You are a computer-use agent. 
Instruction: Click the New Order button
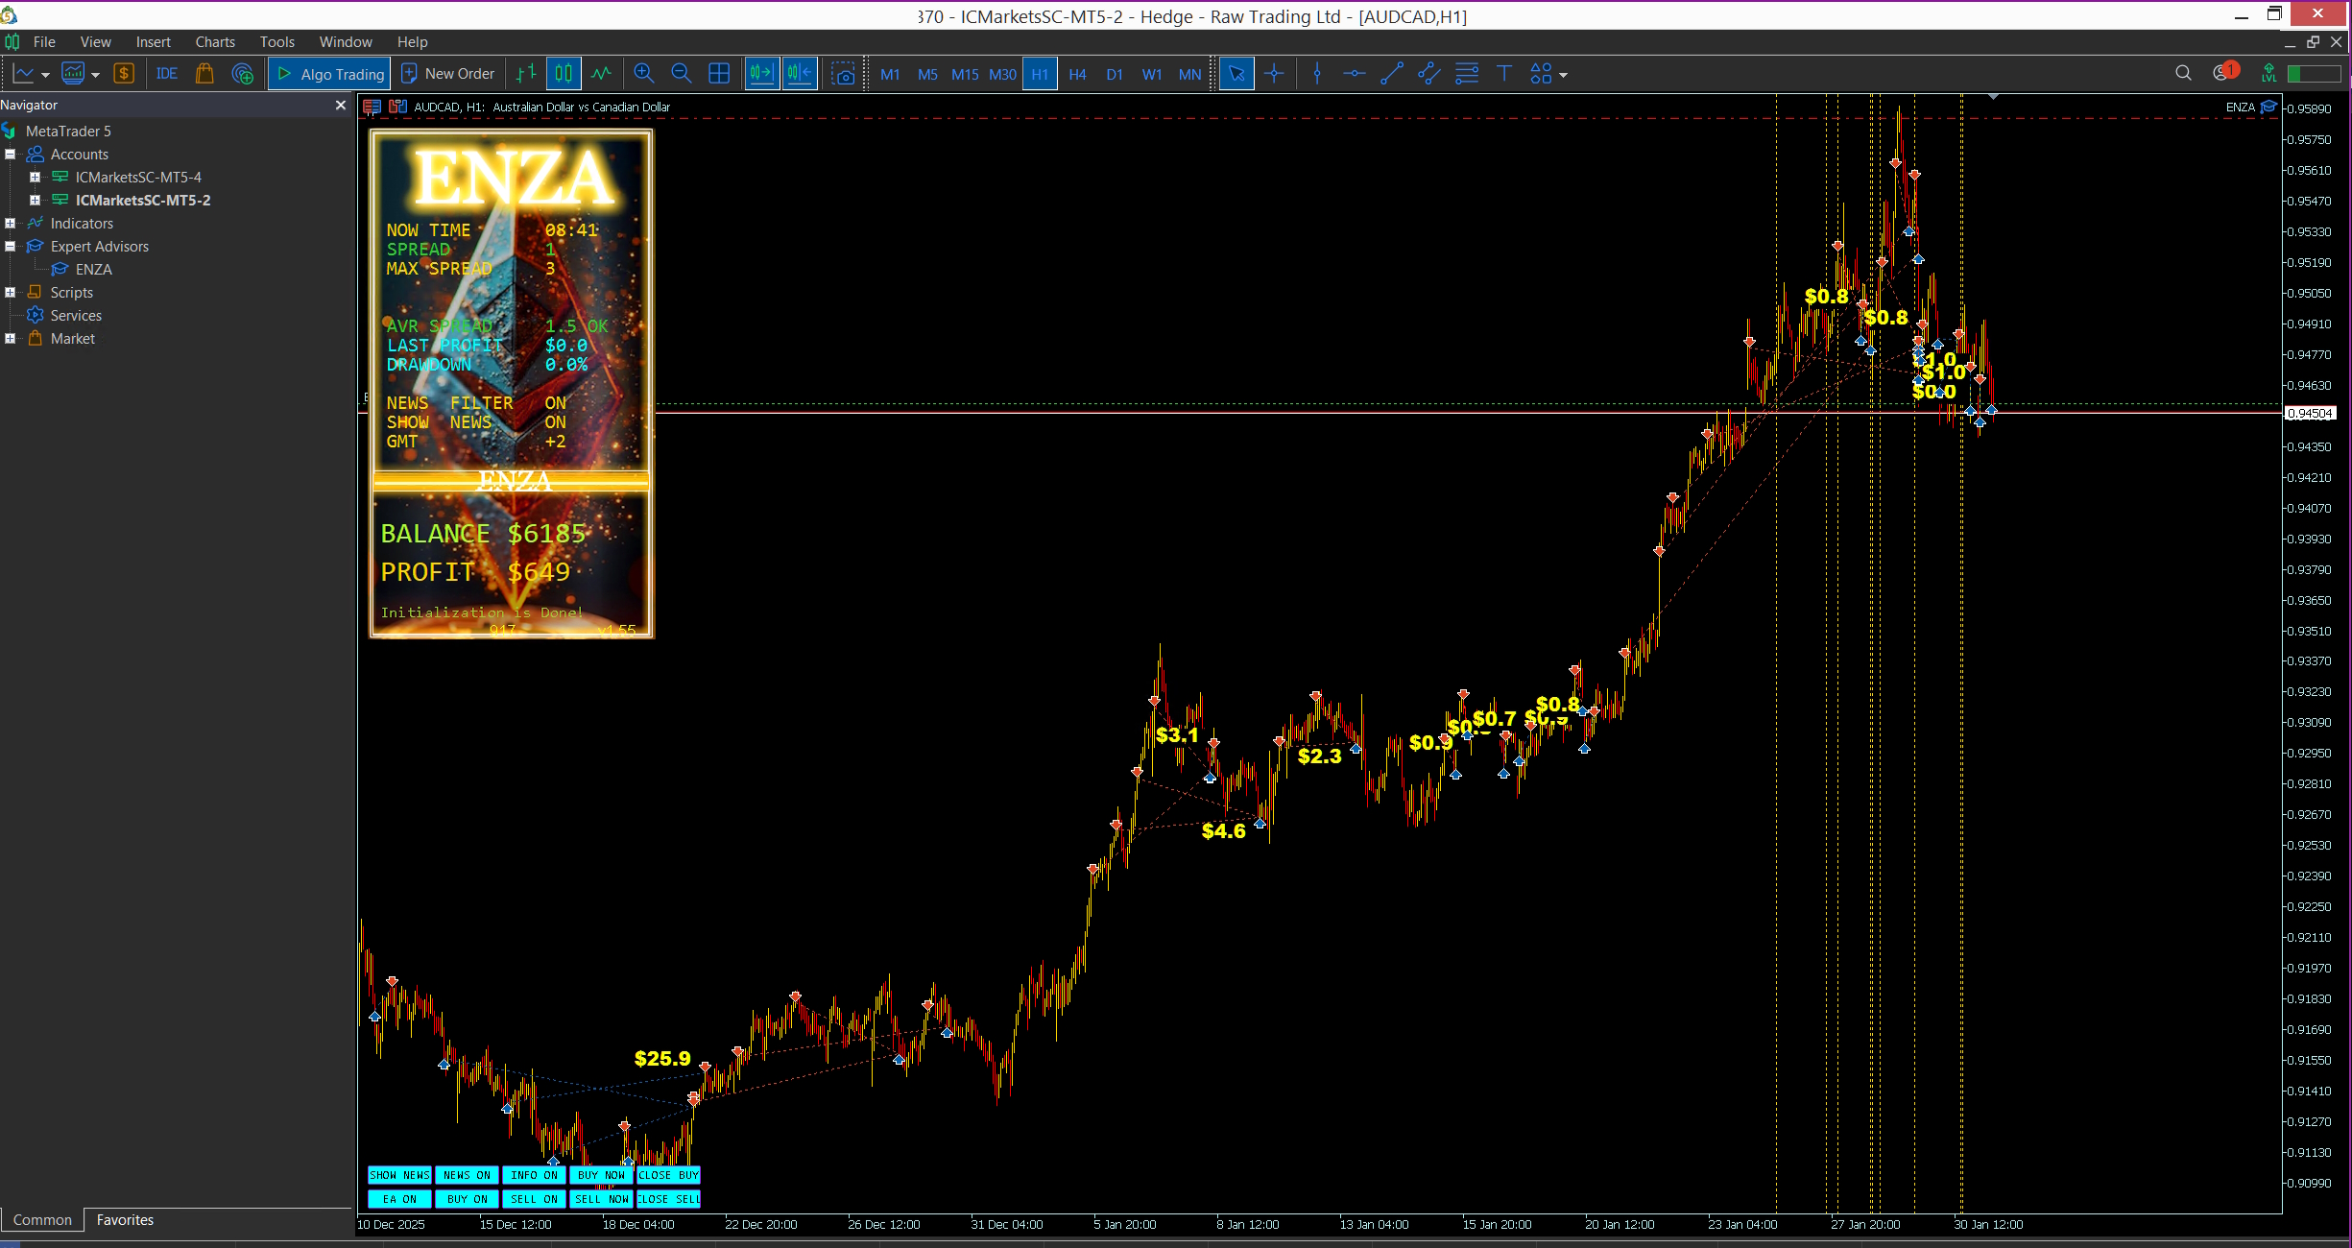[x=448, y=74]
